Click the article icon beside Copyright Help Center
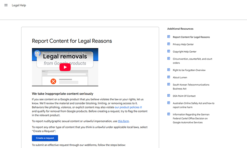The width and height of the screenshot is (247, 148). (169, 51)
